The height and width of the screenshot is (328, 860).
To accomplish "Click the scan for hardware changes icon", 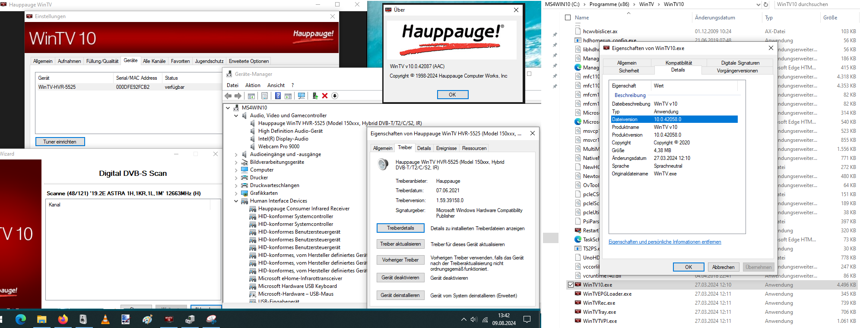I will tap(301, 96).
